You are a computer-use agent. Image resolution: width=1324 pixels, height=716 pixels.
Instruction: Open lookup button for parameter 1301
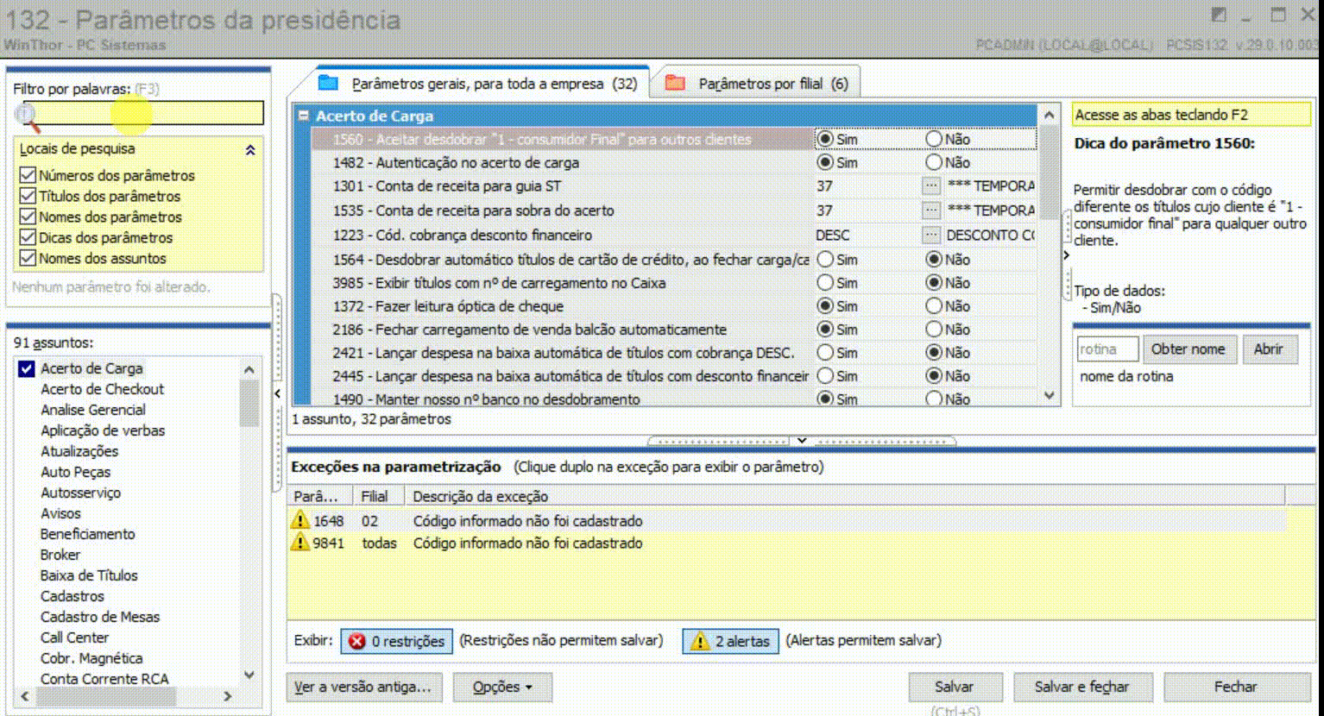pyautogui.click(x=930, y=186)
